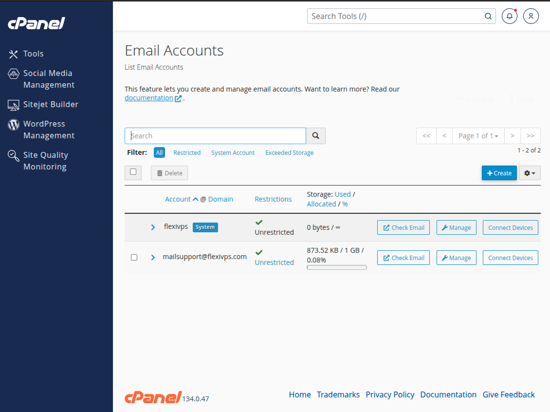Go to first page button

pos(426,136)
